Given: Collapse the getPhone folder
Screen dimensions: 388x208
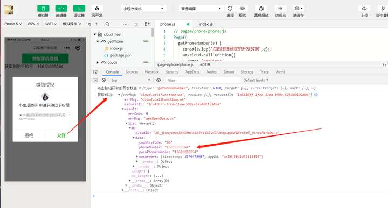Looking at the screenshot, I should [98, 41].
